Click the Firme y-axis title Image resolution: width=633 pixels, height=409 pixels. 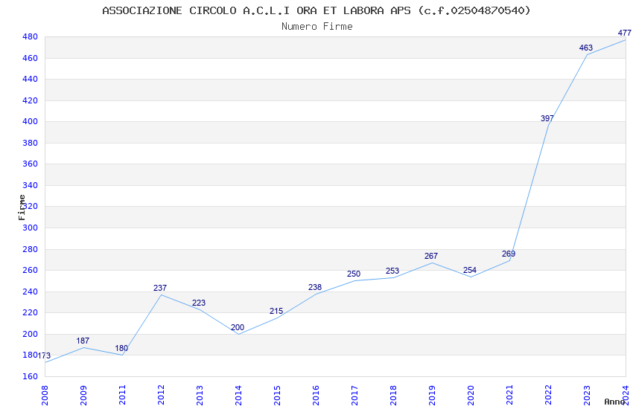[x=22, y=207]
